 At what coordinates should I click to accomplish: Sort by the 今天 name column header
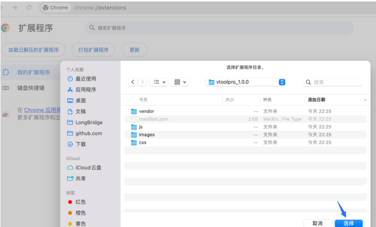pyautogui.click(x=143, y=100)
